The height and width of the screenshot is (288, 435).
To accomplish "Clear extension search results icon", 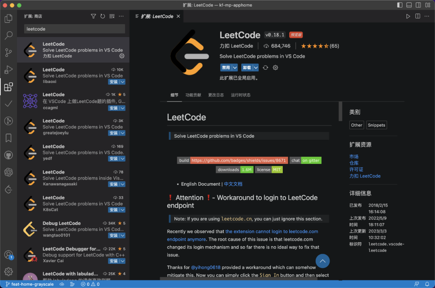I will (x=112, y=17).
